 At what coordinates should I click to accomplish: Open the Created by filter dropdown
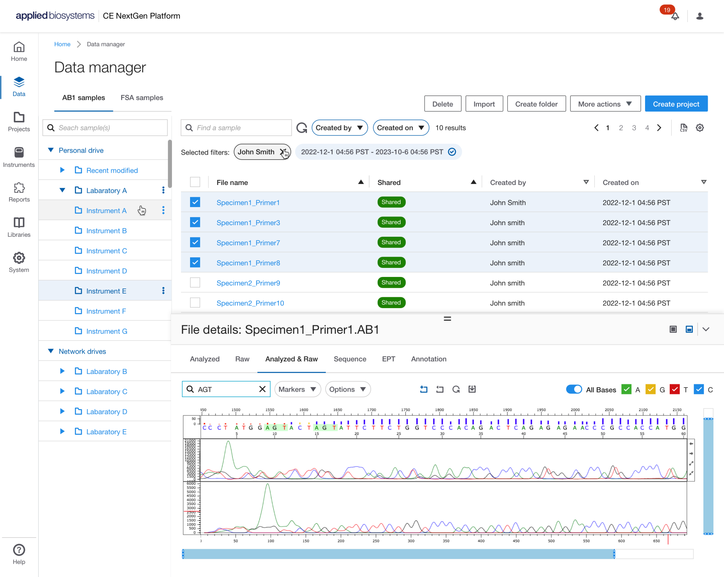point(339,128)
